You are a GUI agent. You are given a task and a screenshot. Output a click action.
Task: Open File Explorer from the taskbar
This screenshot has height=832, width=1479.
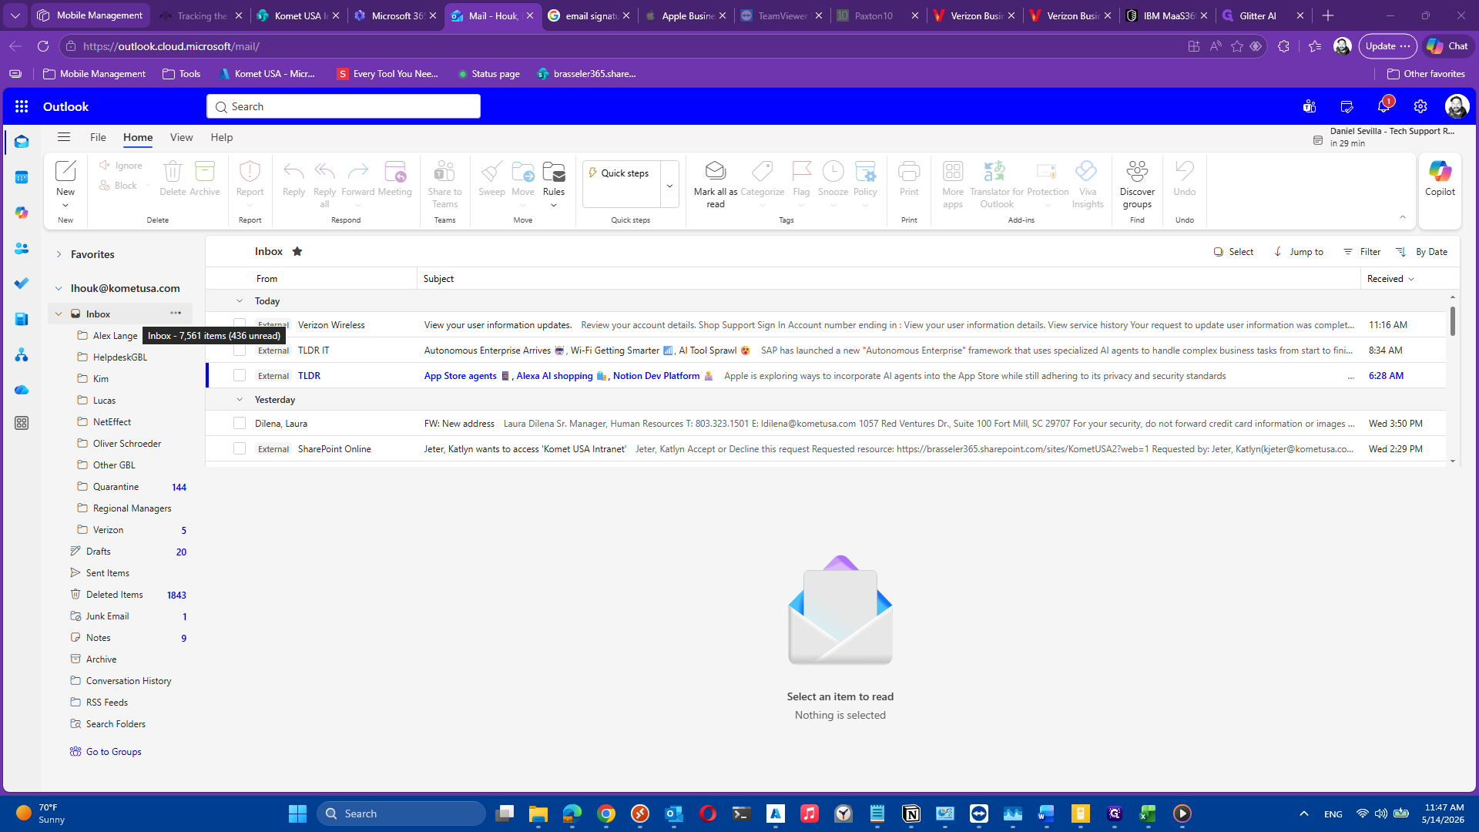click(x=538, y=814)
